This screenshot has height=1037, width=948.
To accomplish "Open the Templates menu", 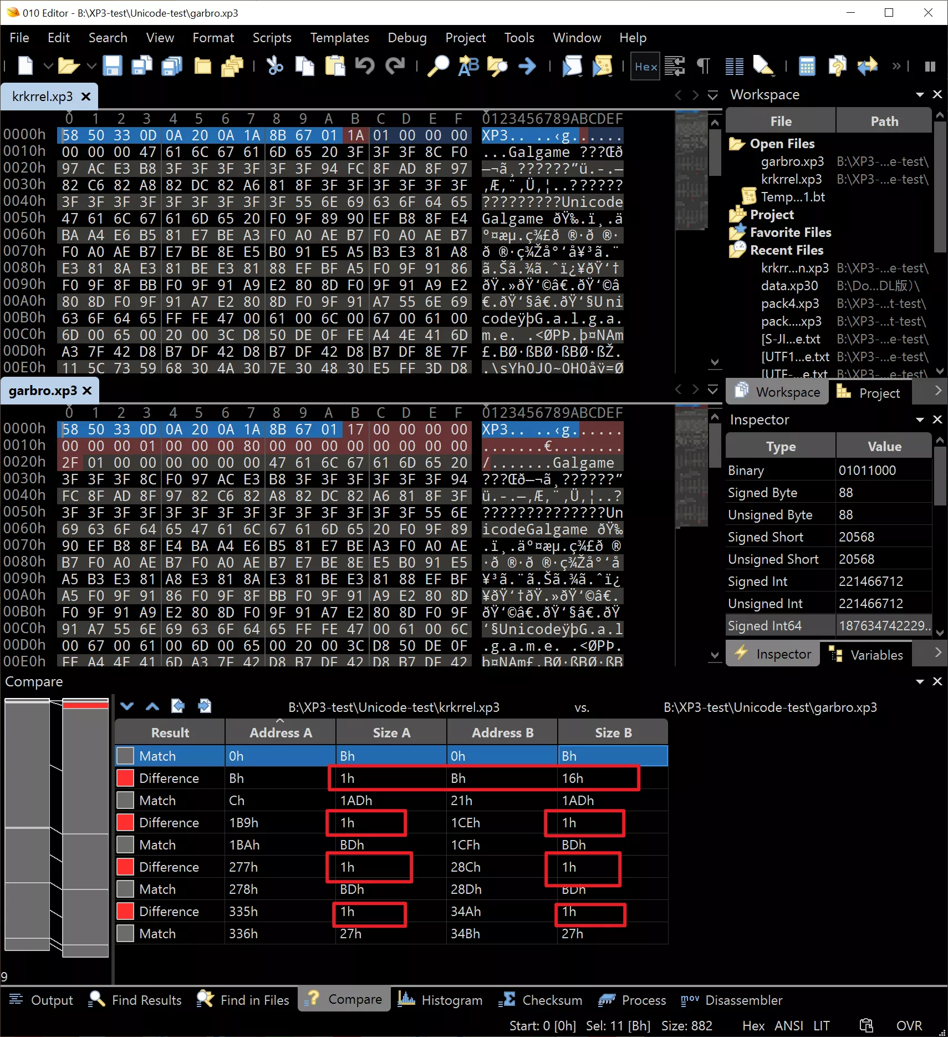I will [x=339, y=38].
